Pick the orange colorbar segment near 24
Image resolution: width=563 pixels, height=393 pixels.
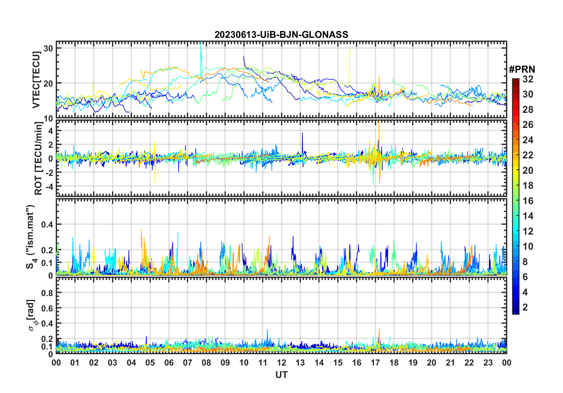(515, 140)
